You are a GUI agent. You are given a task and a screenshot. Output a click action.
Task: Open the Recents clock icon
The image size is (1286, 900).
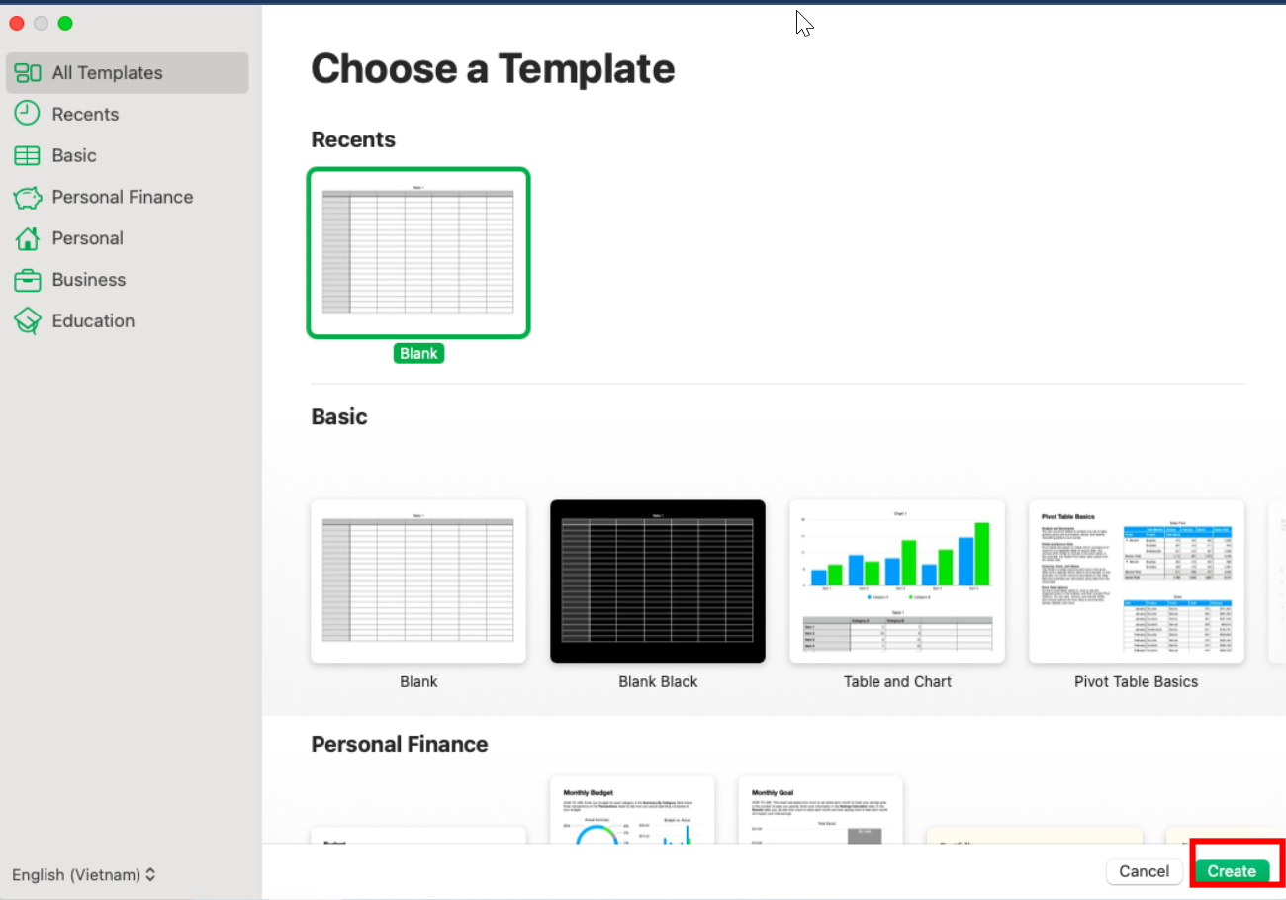coord(26,114)
